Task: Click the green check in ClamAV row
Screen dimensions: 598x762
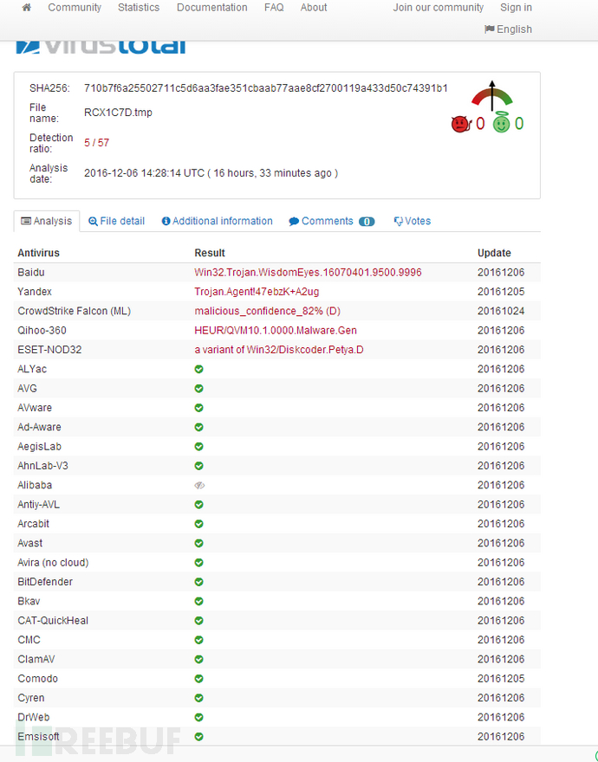Action: 199,659
